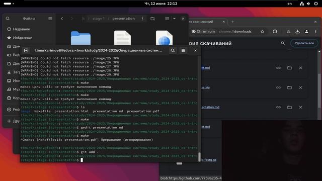The height and width of the screenshot is (181, 322).
Task: Remove first .md download from list
Action: pyautogui.click(x=300, y=68)
